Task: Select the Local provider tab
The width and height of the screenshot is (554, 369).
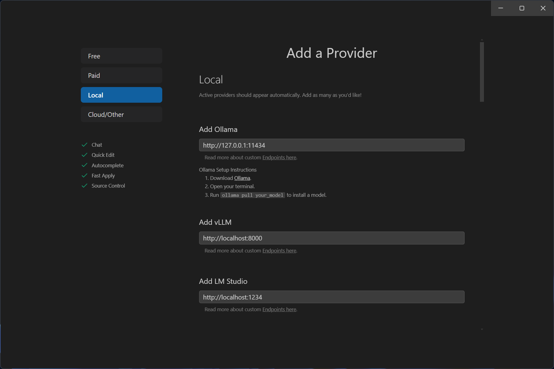Action: (121, 95)
